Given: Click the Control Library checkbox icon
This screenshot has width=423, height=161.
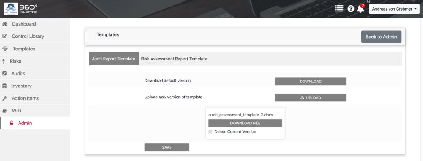Looking at the screenshot, I should tap(4, 36).
